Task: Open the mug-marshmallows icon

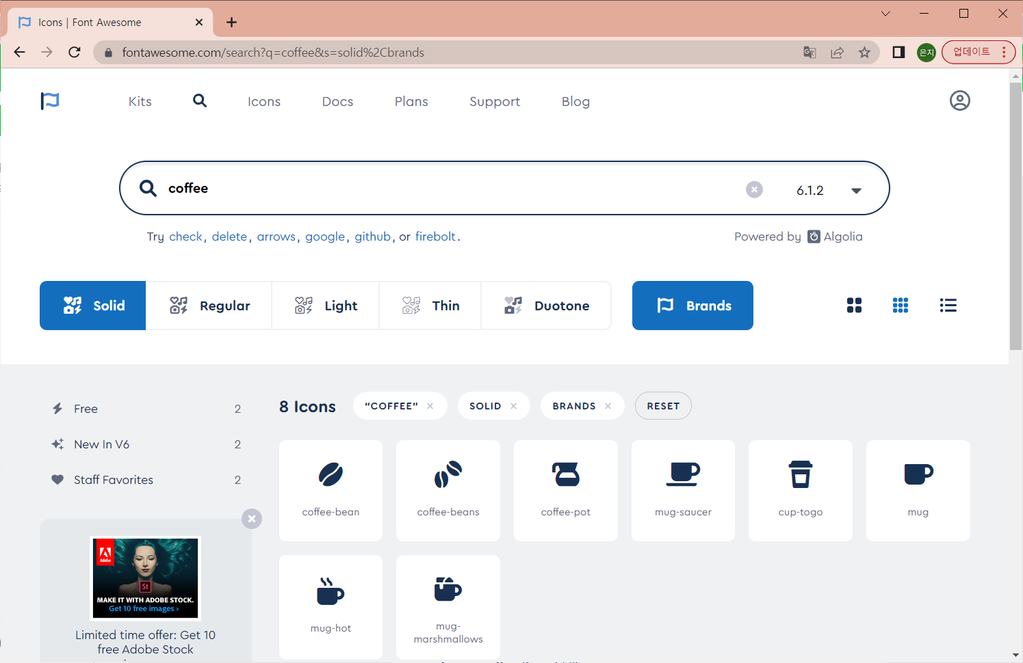Action: coord(448,607)
